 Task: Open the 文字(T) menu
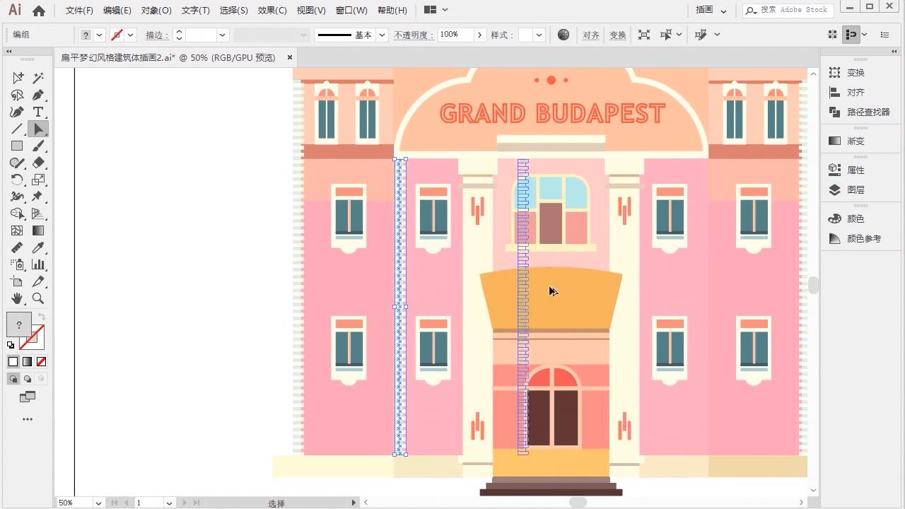coord(196,11)
